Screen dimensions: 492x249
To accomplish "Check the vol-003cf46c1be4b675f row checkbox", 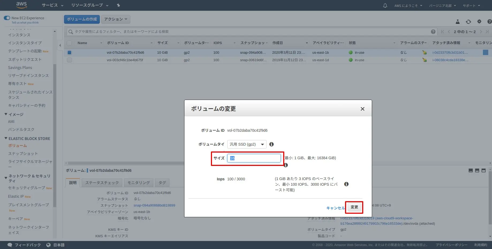I will (69, 60).
